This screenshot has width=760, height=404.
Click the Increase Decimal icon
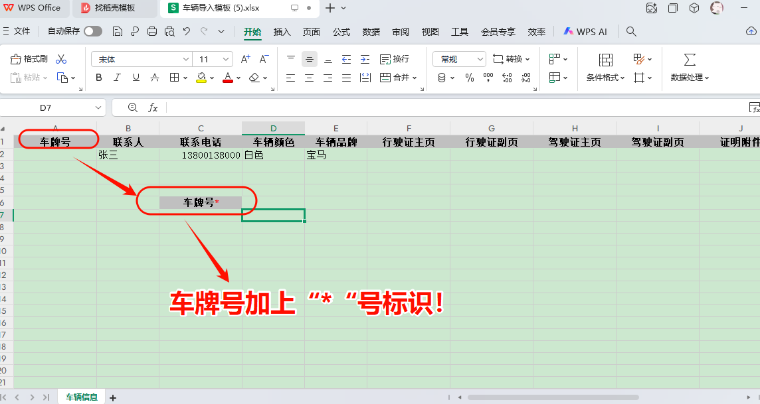click(x=507, y=78)
